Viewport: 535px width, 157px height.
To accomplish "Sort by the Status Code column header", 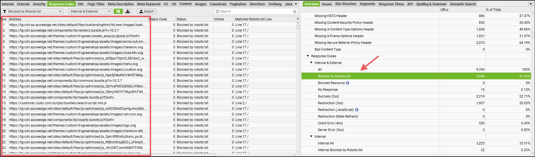I will point(162,19).
